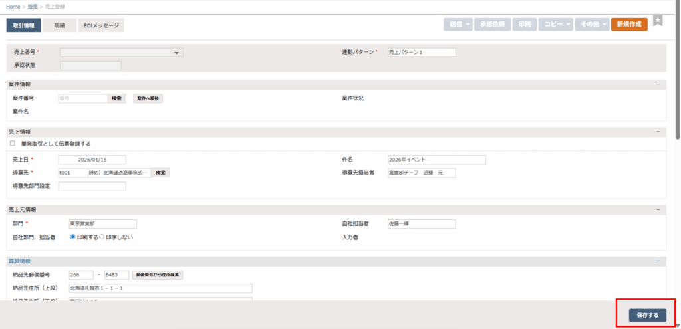Click the orange 新規作成 button
The height and width of the screenshot is (329, 681).
tap(628, 25)
